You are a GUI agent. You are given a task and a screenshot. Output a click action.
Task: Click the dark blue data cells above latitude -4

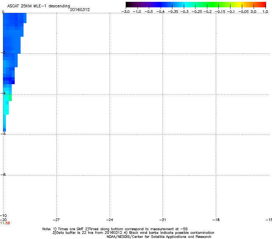[x=9, y=81]
